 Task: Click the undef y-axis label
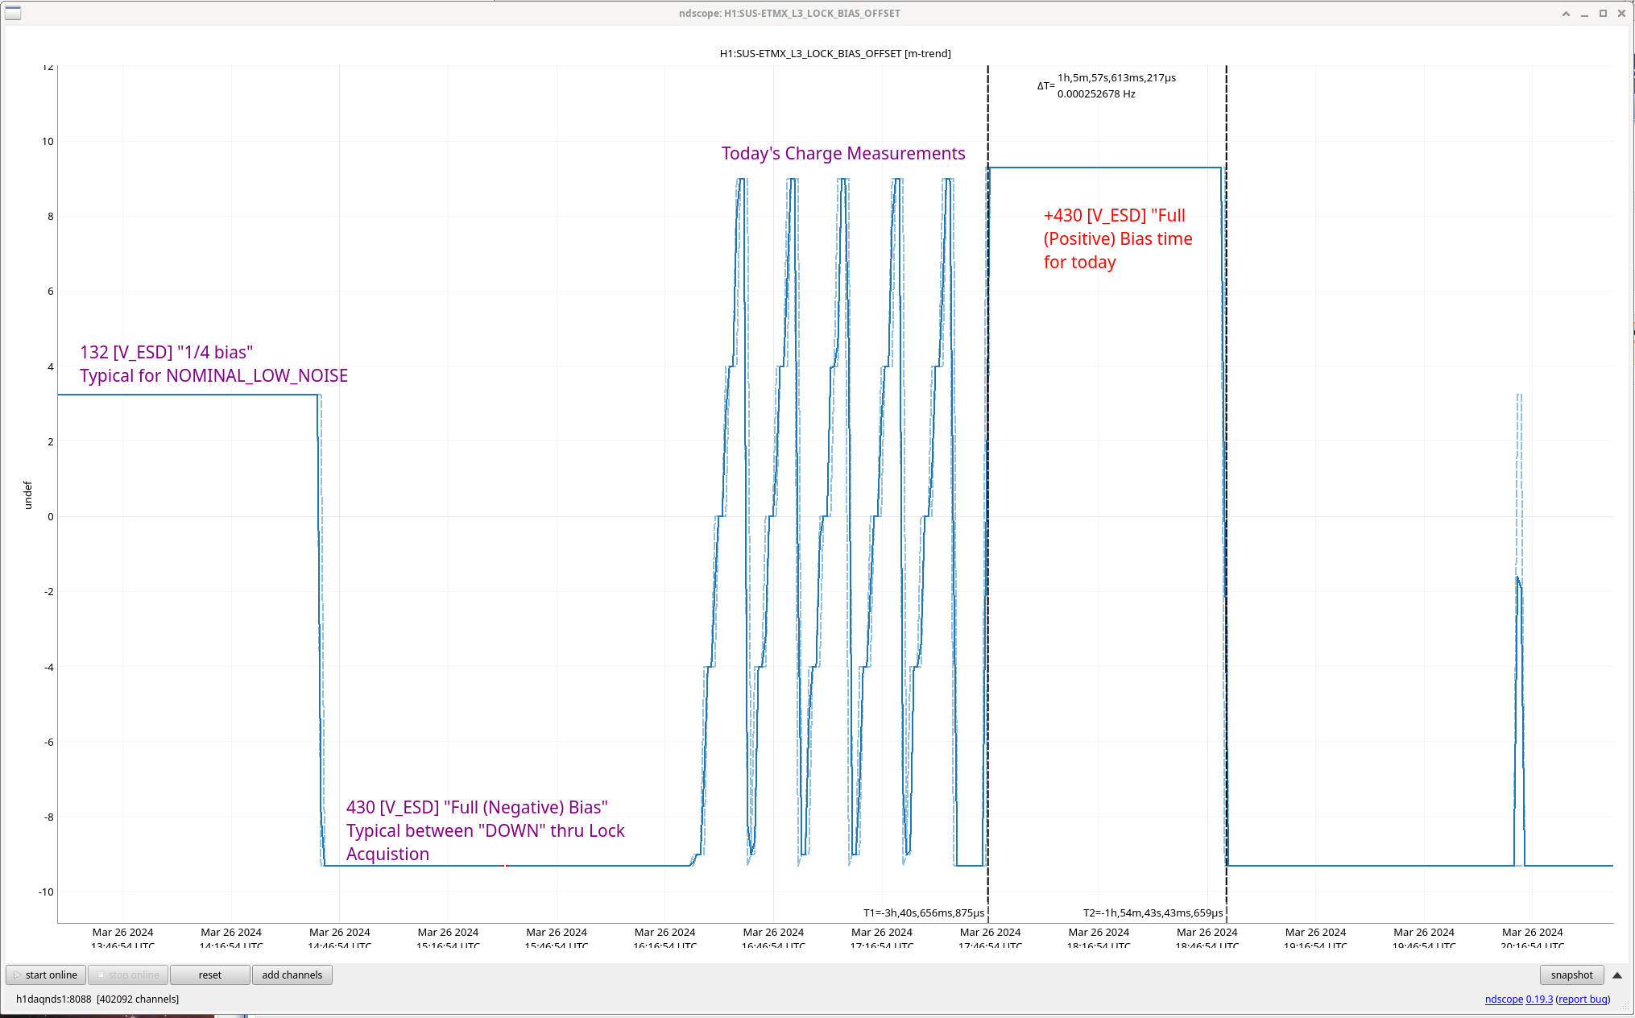(27, 495)
